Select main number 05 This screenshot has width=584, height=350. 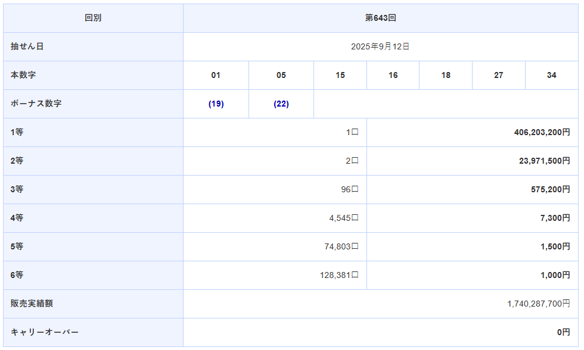coord(281,75)
